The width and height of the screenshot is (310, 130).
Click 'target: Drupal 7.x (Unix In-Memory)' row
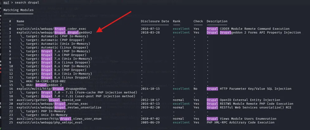coord(56,59)
